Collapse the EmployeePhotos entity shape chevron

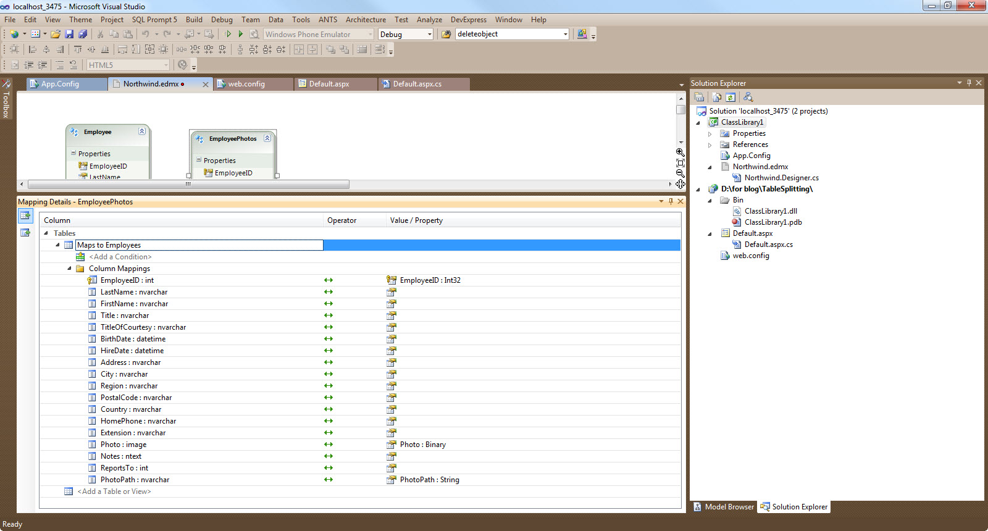point(267,138)
